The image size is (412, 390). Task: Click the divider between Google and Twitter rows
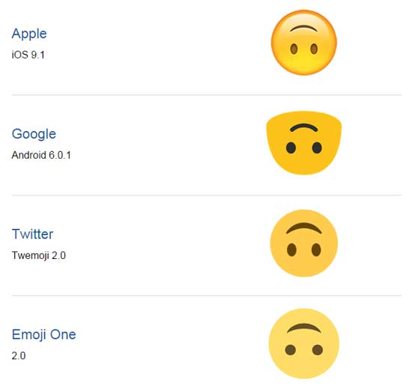coord(207,195)
